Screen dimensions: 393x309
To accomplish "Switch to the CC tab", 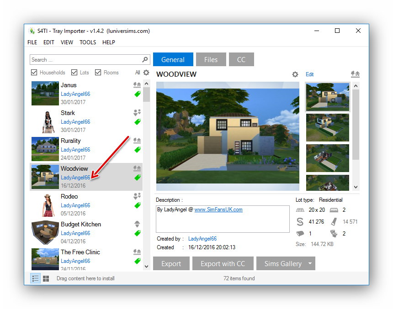I will pyautogui.click(x=241, y=59).
